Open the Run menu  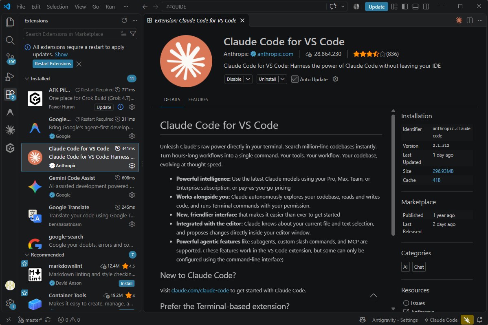110,7
